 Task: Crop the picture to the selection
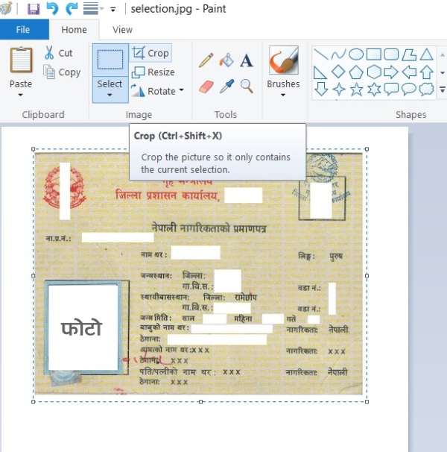[150, 53]
